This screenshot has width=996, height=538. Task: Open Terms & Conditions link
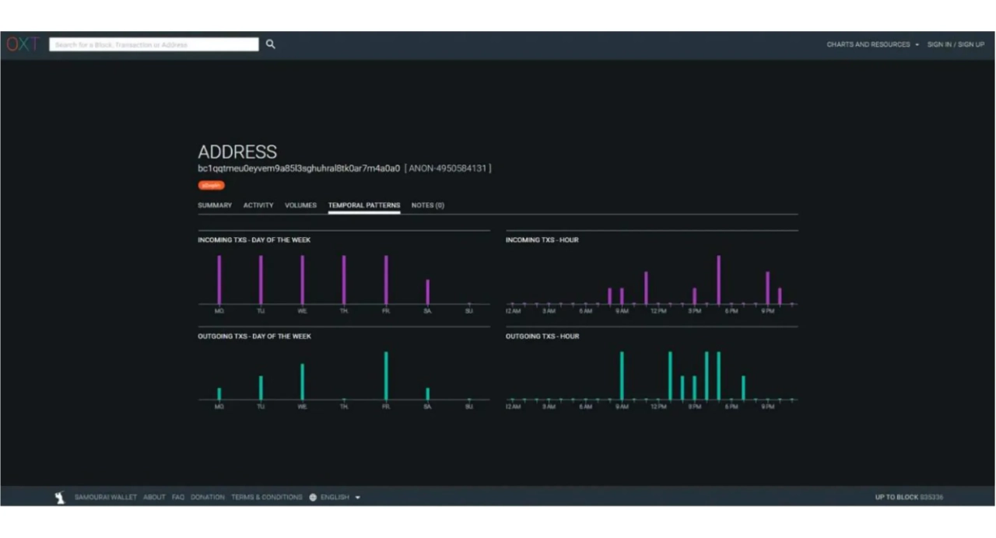(x=266, y=498)
